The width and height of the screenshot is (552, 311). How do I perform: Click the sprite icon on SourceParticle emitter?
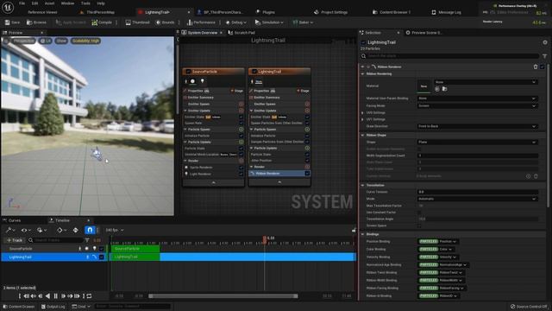[x=192, y=81]
